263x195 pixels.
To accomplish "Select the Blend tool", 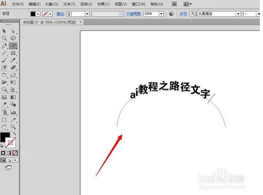I will (13, 104).
